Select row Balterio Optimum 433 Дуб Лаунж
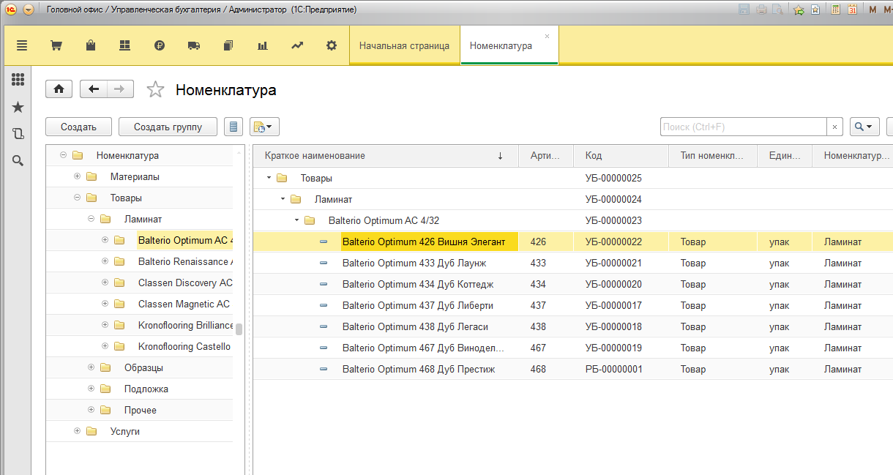The image size is (893, 475). coord(572,263)
